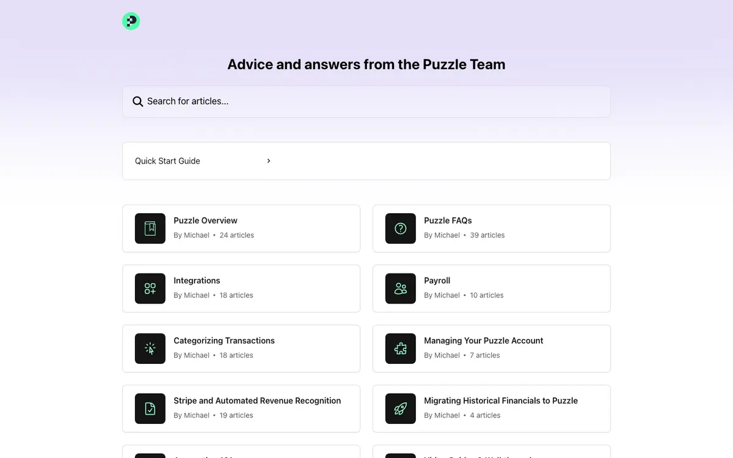Click the magnifying glass search icon
733x458 pixels.
(138, 101)
